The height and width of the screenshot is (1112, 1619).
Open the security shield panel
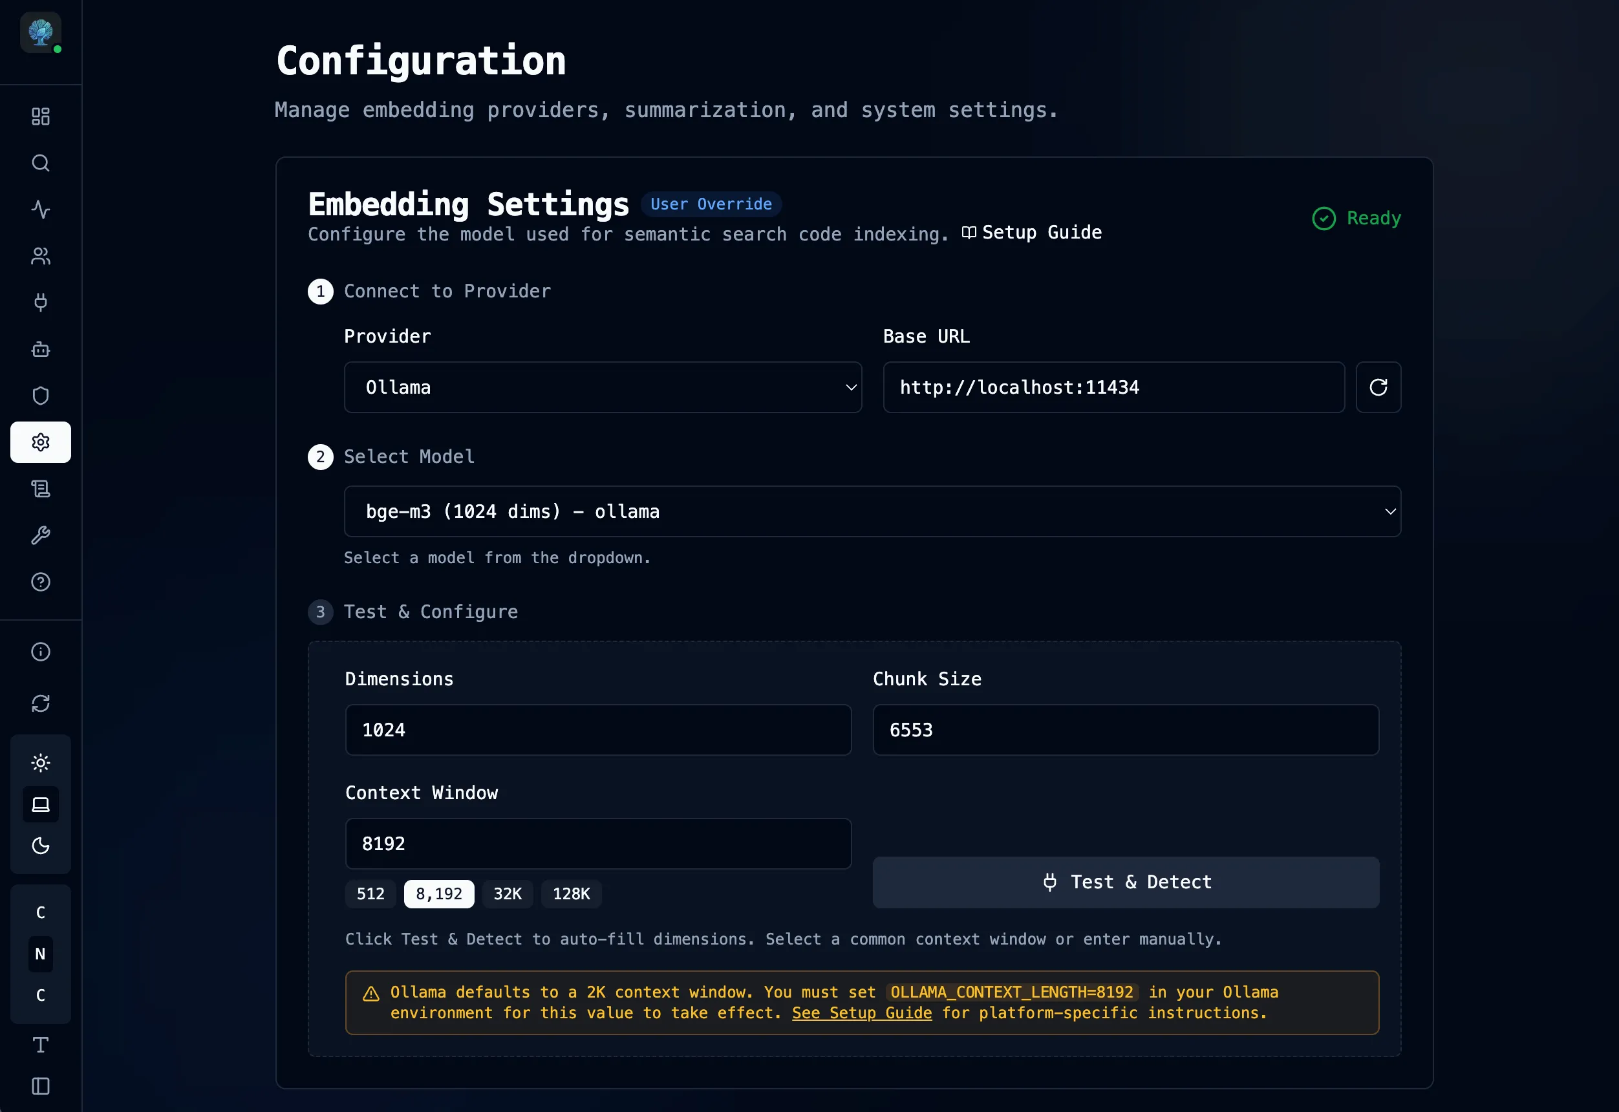pos(40,395)
